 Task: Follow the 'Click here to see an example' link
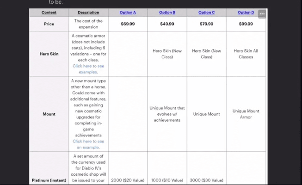[x=88, y=144]
